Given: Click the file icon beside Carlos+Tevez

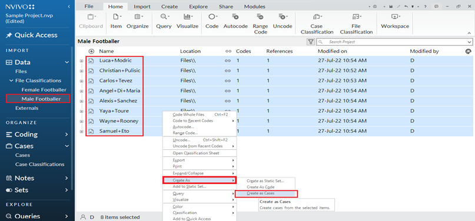Looking at the screenshot, I should coord(91,81).
